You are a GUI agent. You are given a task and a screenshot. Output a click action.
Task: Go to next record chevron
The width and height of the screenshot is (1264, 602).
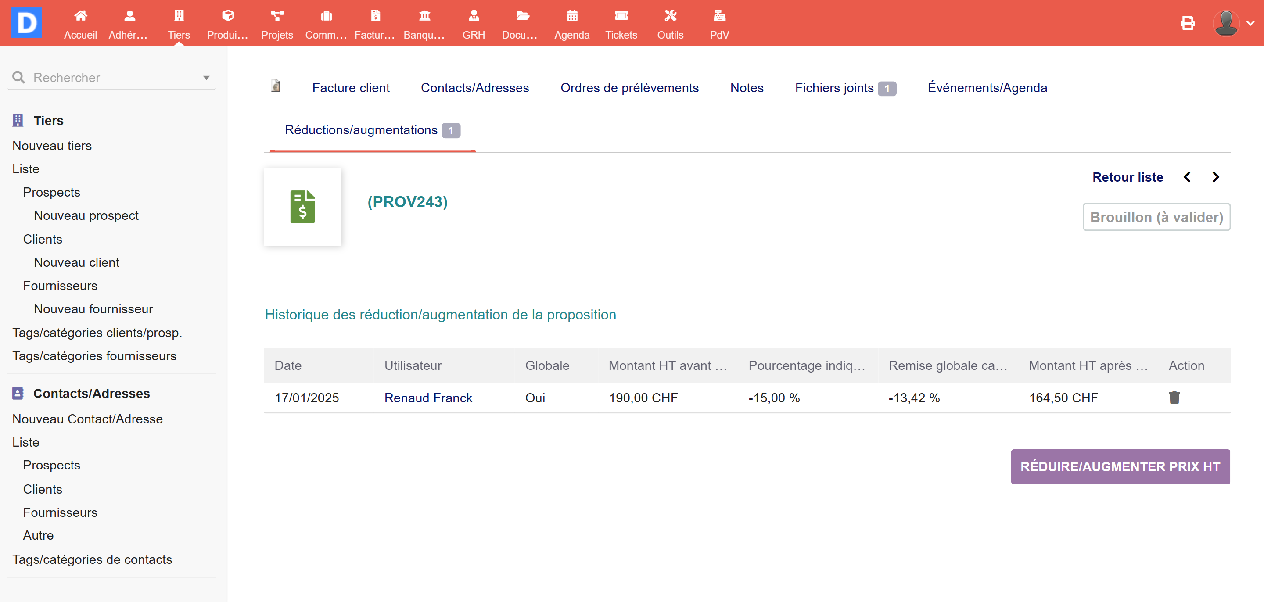point(1215,177)
